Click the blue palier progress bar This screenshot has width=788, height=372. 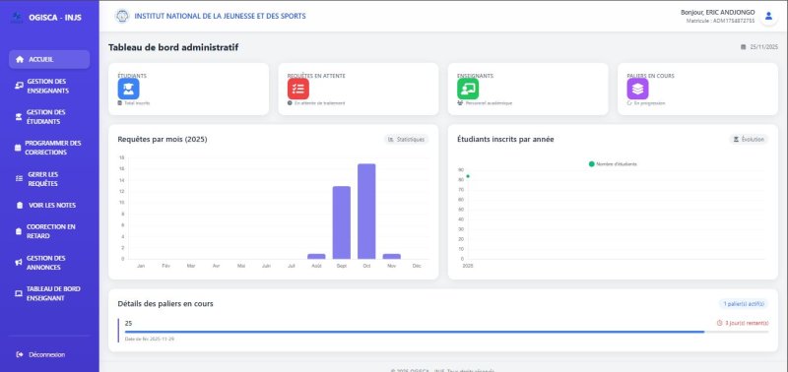pos(415,332)
